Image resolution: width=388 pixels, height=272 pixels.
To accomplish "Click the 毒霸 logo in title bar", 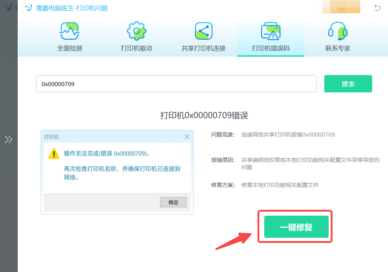I will pyautogui.click(x=29, y=8).
